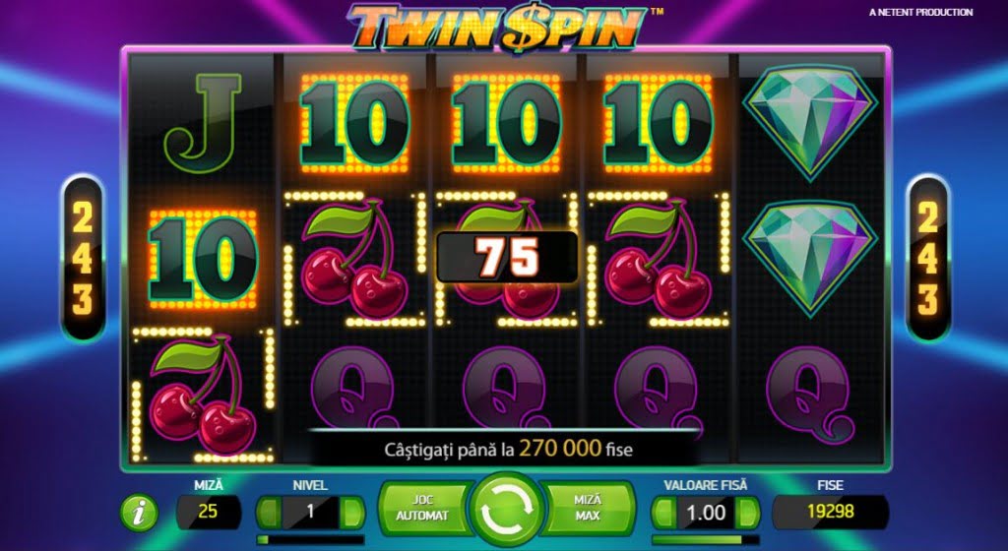Click the Twin Spin logo title
The image size is (1008, 551).
[x=498, y=28]
